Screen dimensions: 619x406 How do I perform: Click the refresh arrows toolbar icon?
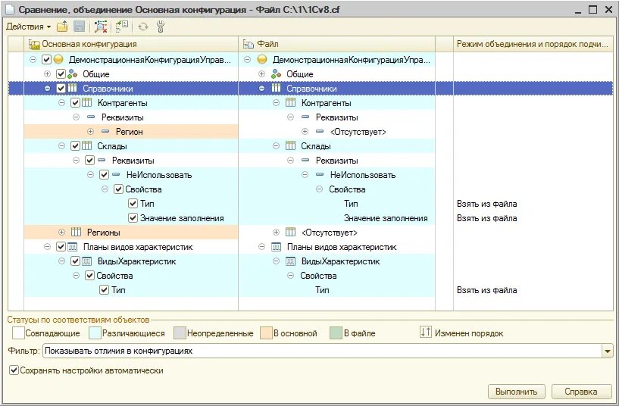pyautogui.click(x=143, y=27)
